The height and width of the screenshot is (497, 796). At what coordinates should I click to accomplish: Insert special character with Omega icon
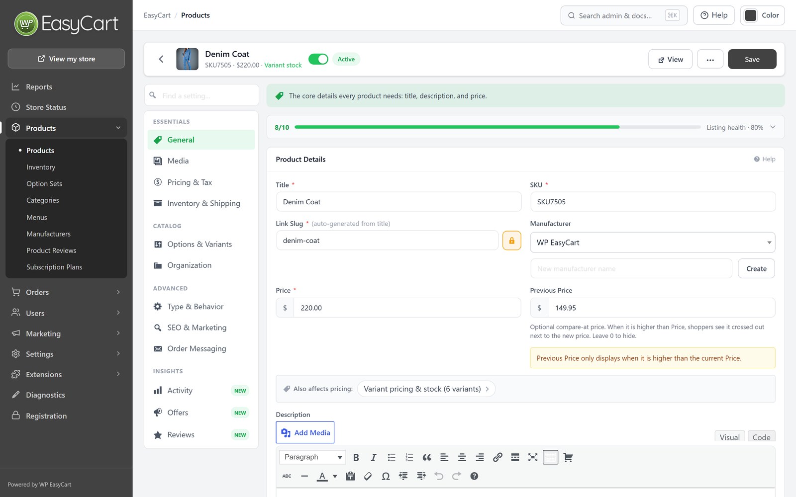(386, 476)
